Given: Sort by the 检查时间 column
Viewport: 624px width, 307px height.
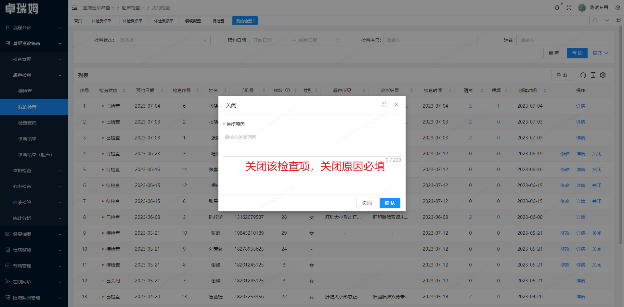Looking at the screenshot, I should [x=450, y=90].
